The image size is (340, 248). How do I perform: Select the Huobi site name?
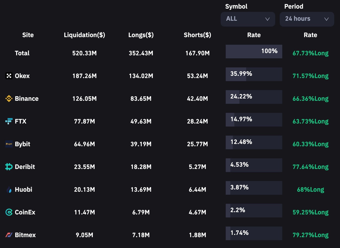click(23, 189)
